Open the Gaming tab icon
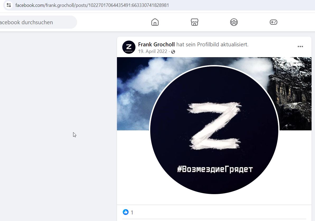315x221 pixels. click(x=274, y=22)
